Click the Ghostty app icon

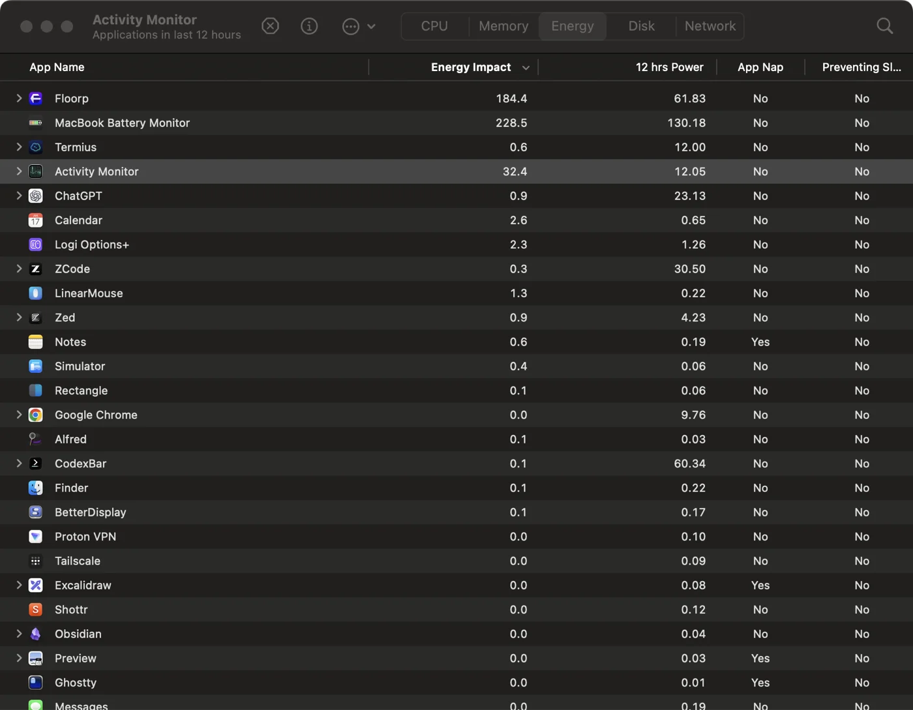pyautogui.click(x=36, y=683)
